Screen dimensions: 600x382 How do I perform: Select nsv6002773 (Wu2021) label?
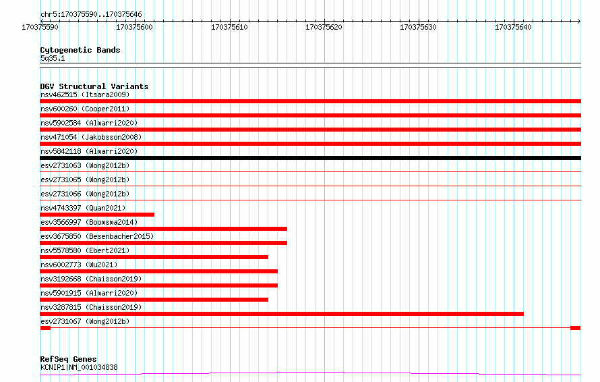click(x=79, y=265)
